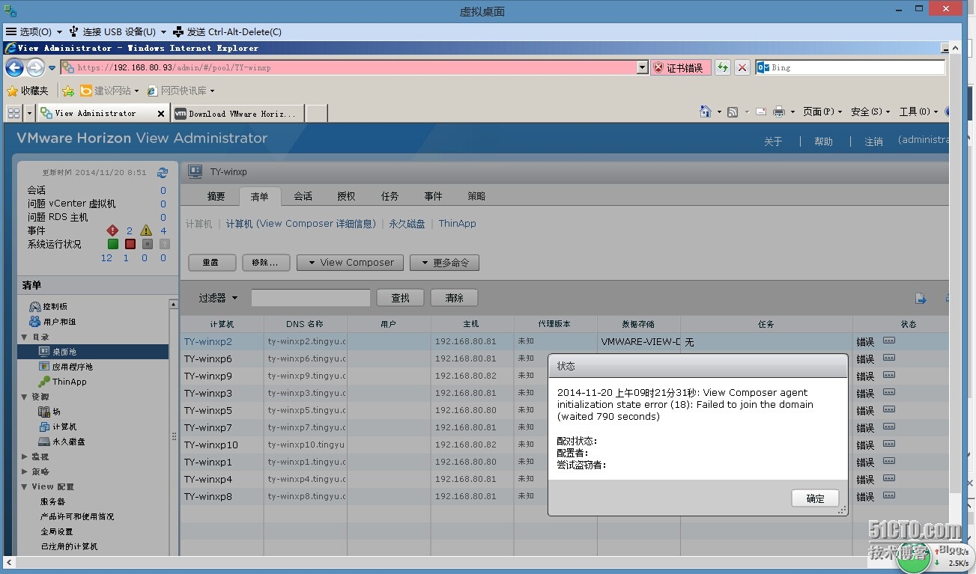This screenshot has width=976, height=574.
Task: Open Users and Groups (用户和组) in the sidebar
Action: pyautogui.click(x=52, y=322)
